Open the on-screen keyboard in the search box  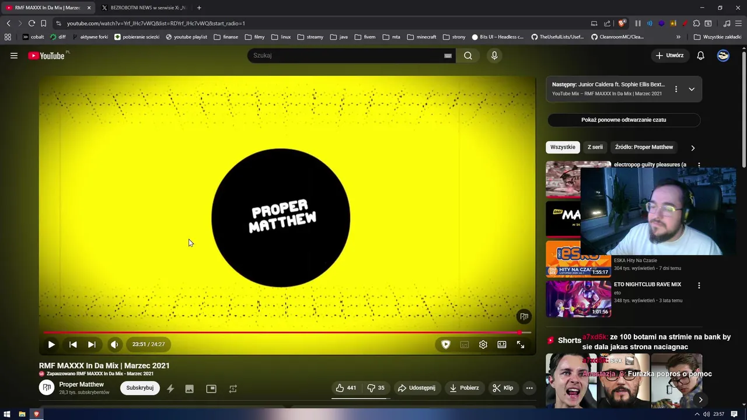point(448,55)
